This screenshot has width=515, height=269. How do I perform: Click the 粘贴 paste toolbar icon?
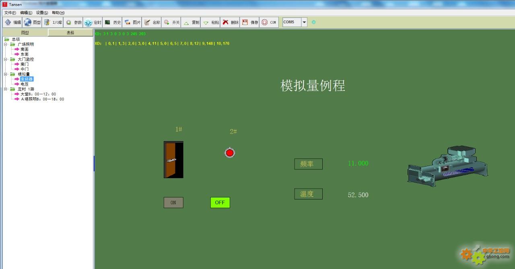206,23
